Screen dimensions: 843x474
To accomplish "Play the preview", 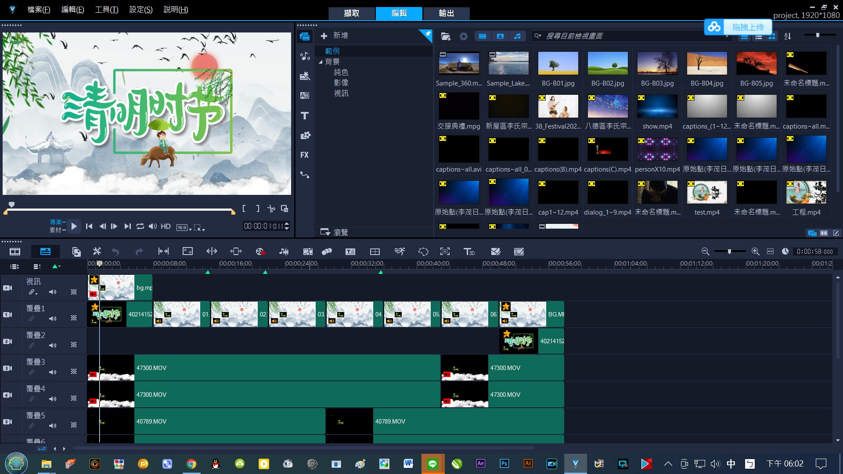I will (x=74, y=226).
